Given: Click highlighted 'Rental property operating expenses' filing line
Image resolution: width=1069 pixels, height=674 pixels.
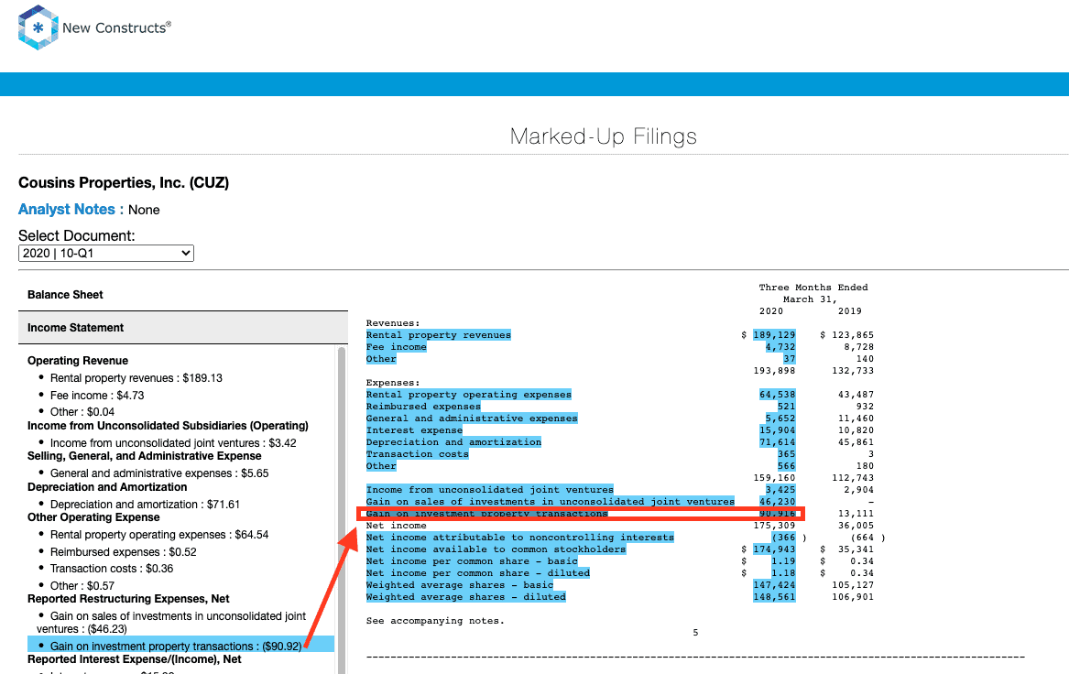Looking at the screenshot, I should [x=469, y=395].
